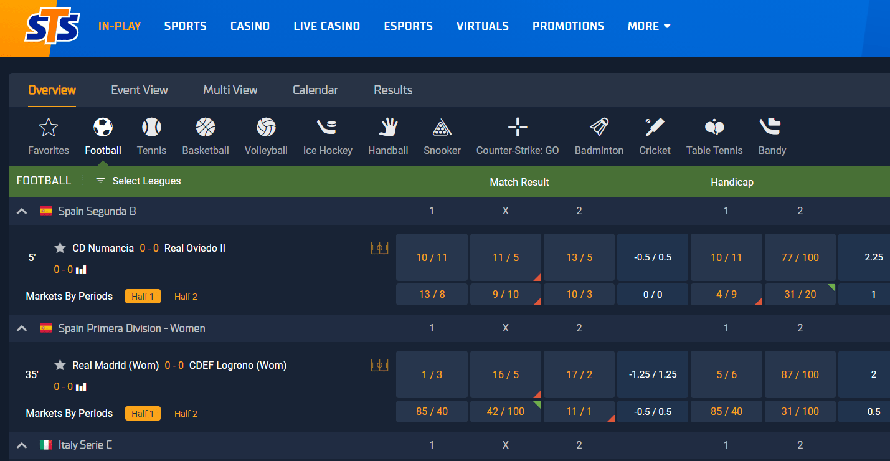
Task: Select Real Madrid (Wom) odds 1 / 3
Action: coord(432,374)
